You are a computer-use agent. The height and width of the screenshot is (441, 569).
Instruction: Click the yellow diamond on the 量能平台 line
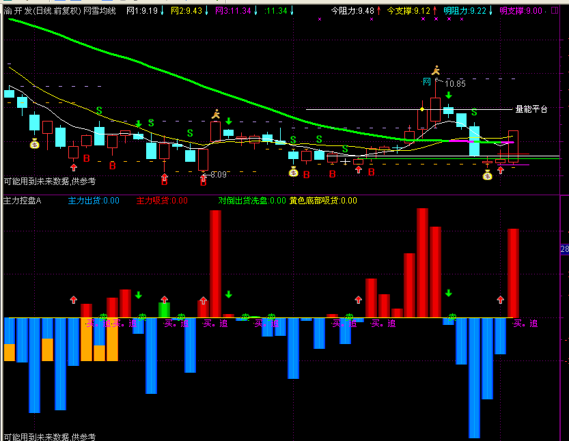tap(422, 109)
